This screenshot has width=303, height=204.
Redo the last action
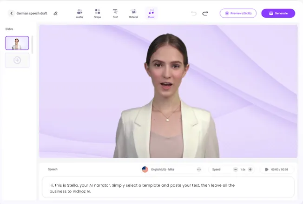(x=205, y=14)
